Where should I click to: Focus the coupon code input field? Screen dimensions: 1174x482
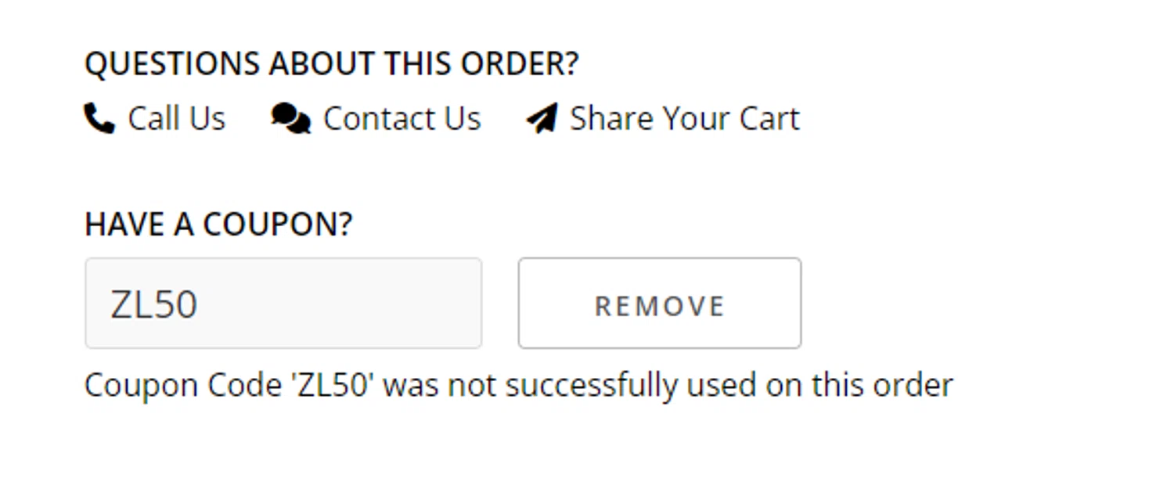click(283, 304)
